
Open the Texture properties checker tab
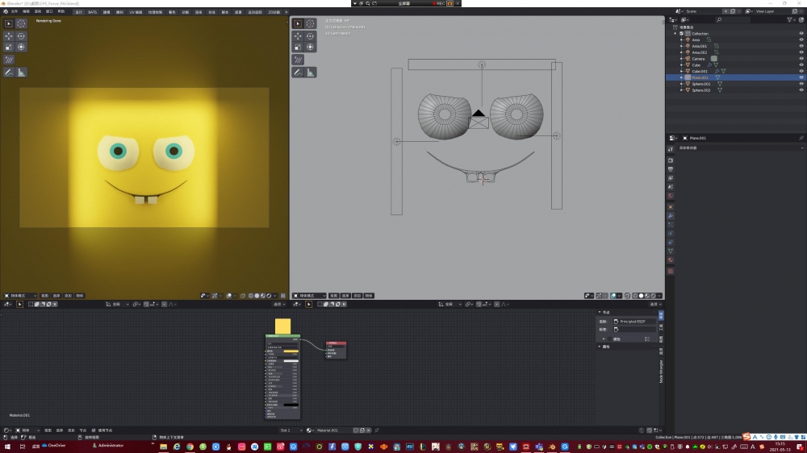click(x=671, y=271)
